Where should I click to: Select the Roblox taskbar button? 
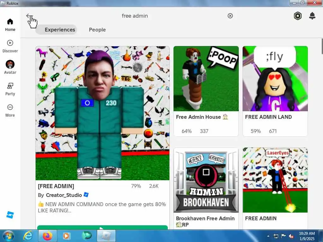click(x=106, y=236)
